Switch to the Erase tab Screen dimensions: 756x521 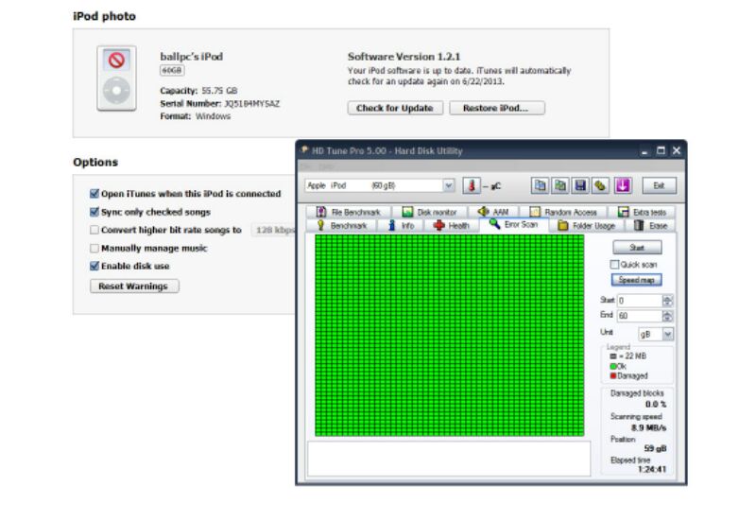650,225
